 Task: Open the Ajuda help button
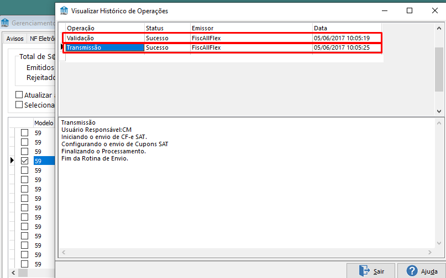(421, 271)
